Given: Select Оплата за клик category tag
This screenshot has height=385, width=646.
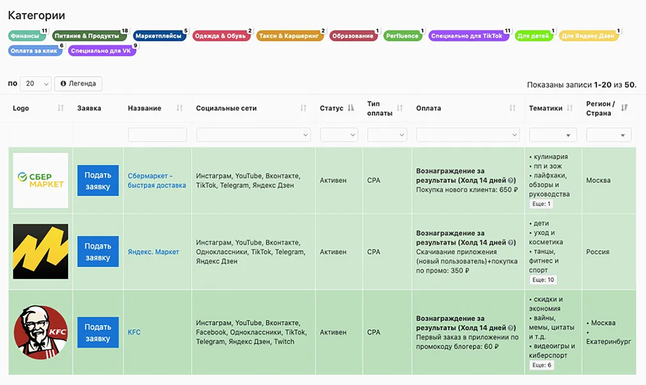Looking at the screenshot, I should 35,51.
